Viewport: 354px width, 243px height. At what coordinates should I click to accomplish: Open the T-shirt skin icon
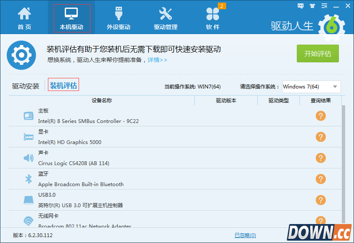coord(312,6)
